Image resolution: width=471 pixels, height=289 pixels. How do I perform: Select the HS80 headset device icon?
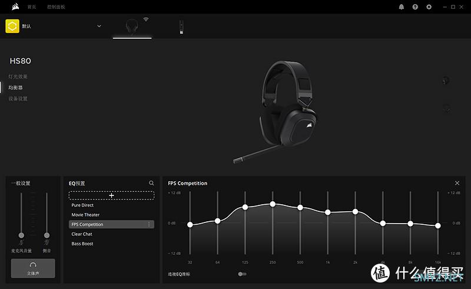point(132,26)
